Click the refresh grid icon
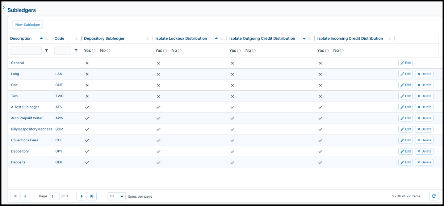The width and height of the screenshot is (444, 206). pos(434,196)
